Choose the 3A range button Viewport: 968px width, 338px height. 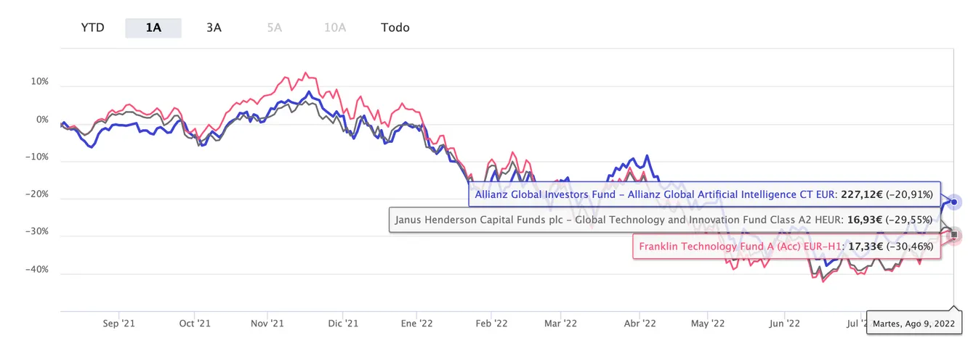(214, 28)
